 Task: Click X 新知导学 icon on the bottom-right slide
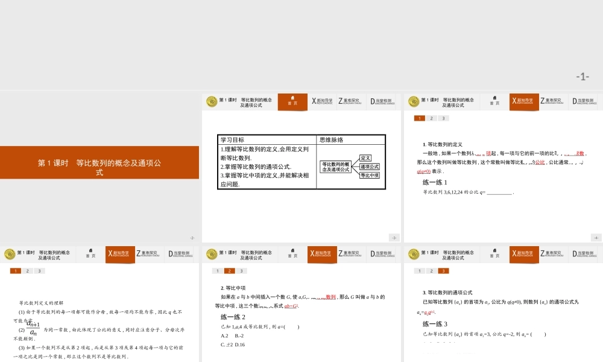click(x=523, y=254)
